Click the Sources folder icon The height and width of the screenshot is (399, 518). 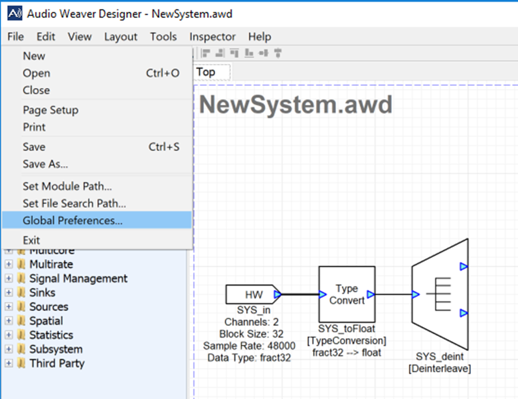pos(22,307)
